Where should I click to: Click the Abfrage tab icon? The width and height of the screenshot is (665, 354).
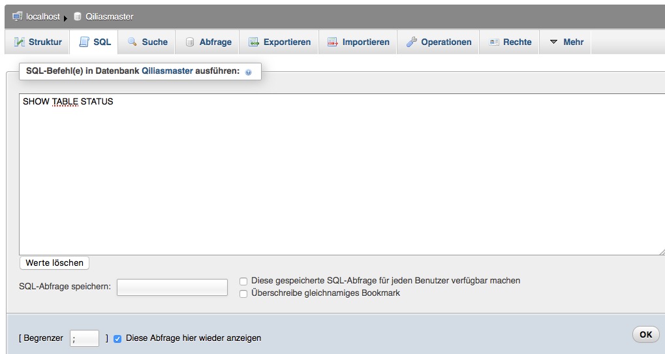(190, 42)
